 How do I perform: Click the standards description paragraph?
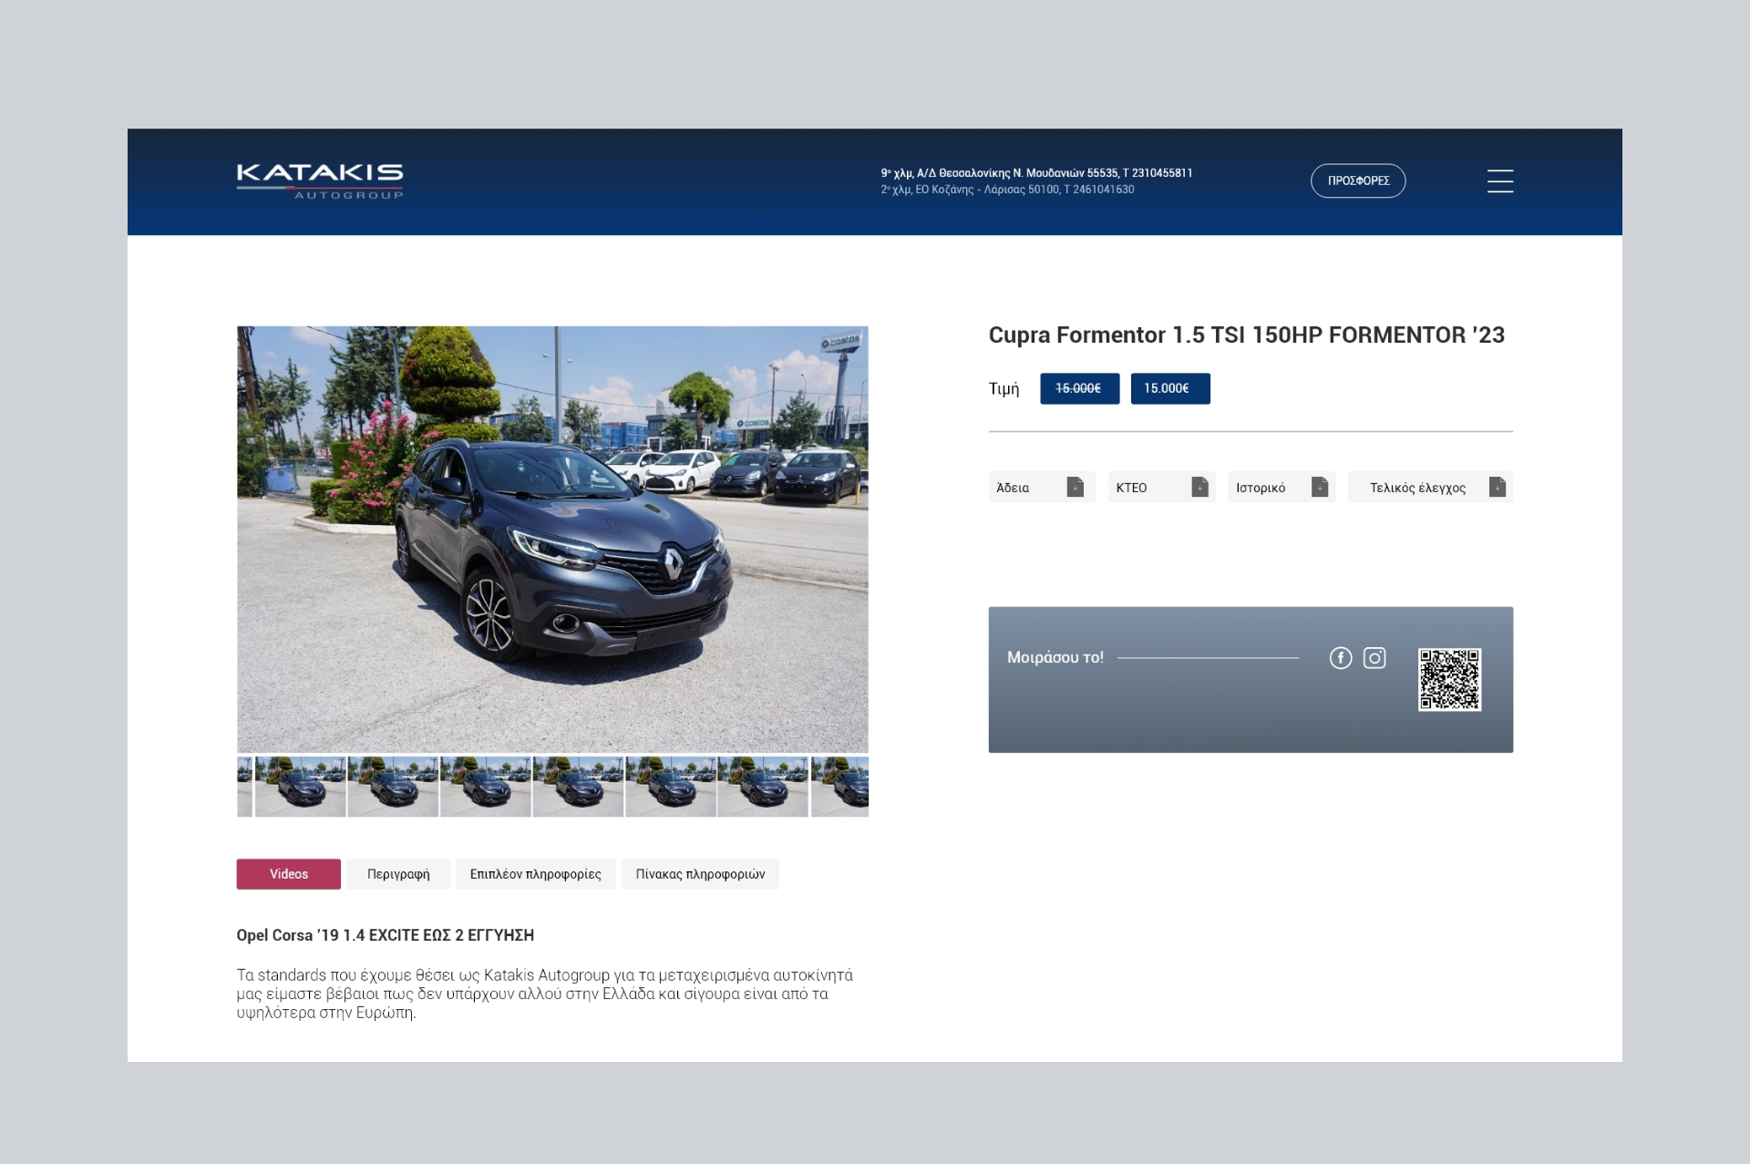545,994
